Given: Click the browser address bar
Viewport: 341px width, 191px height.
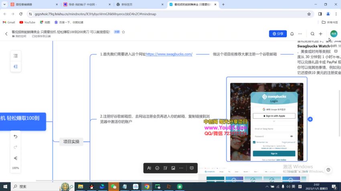Looking at the screenshot, I should click(x=170, y=14).
